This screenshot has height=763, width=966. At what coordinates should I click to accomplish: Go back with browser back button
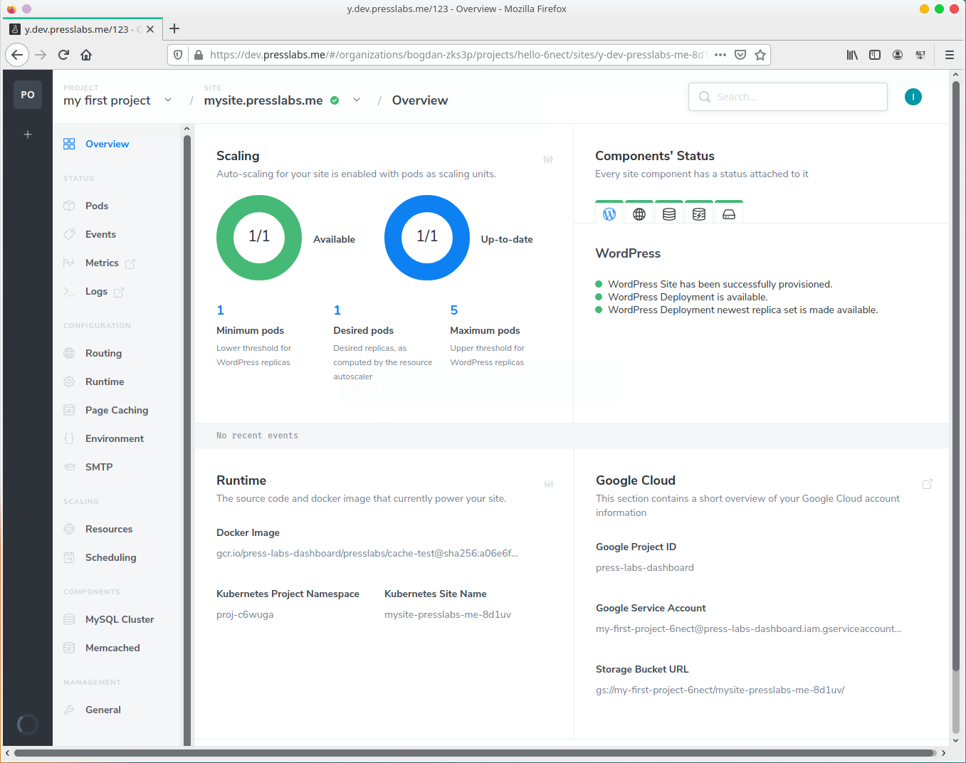click(17, 55)
